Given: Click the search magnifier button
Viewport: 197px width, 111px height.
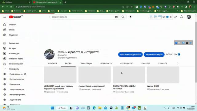Looking at the screenshot, I should (x=123, y=17).
